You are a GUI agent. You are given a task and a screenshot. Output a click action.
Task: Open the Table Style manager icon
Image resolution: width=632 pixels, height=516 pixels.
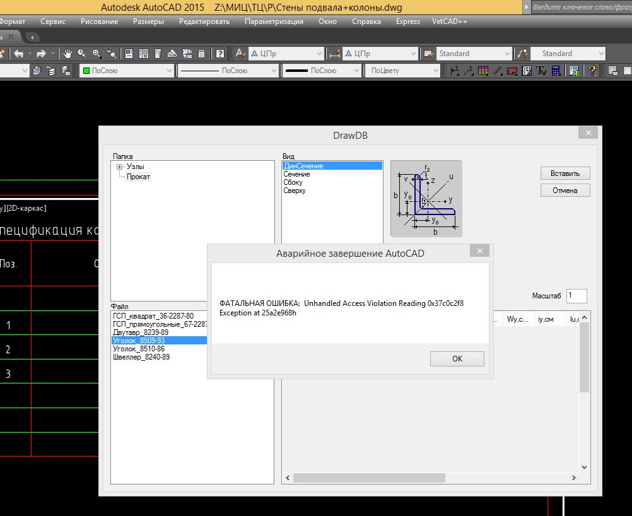(429, 54)
